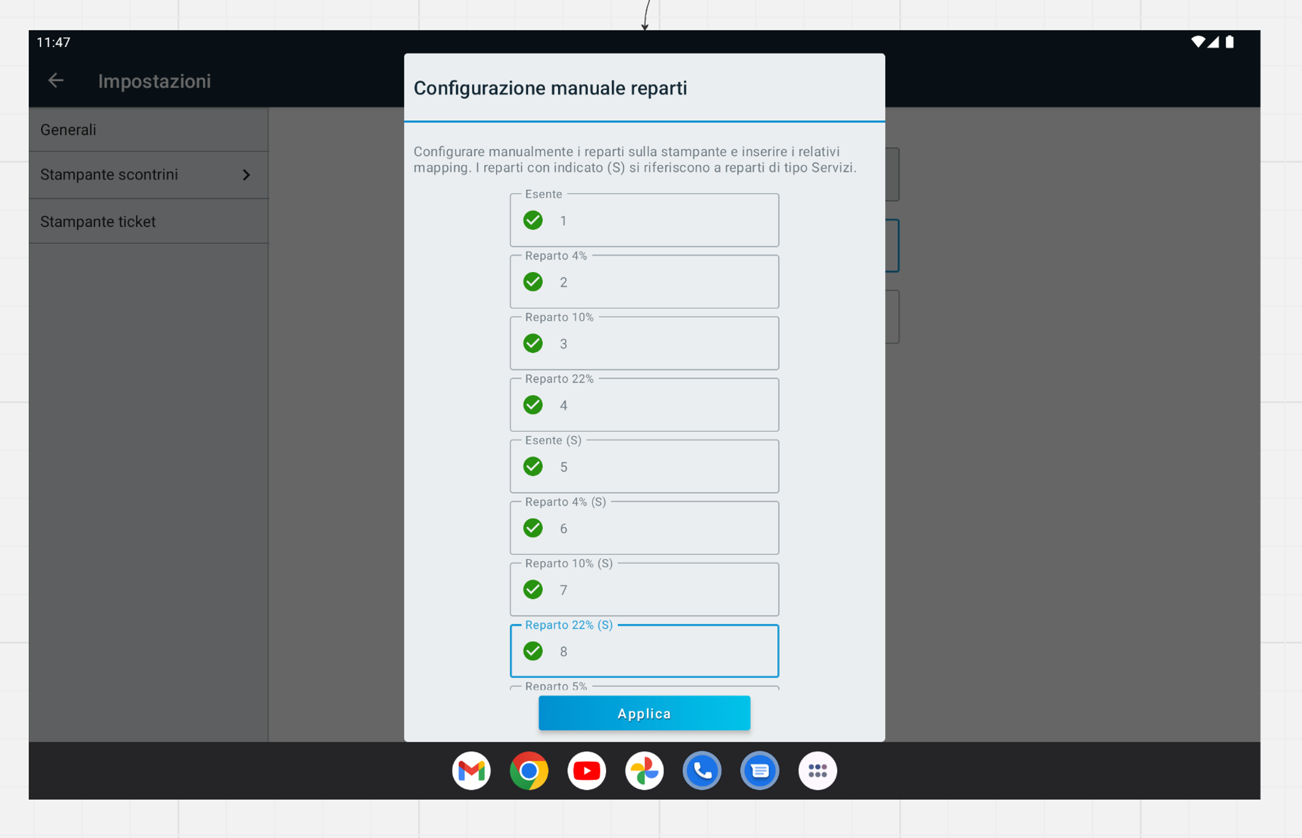Click the green check for Esente

click(x=533, y=221)
